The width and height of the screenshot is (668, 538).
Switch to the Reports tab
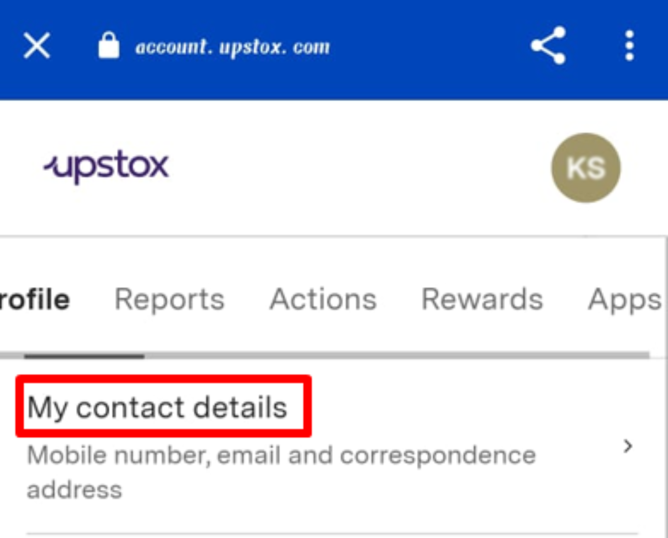point(169,300)
